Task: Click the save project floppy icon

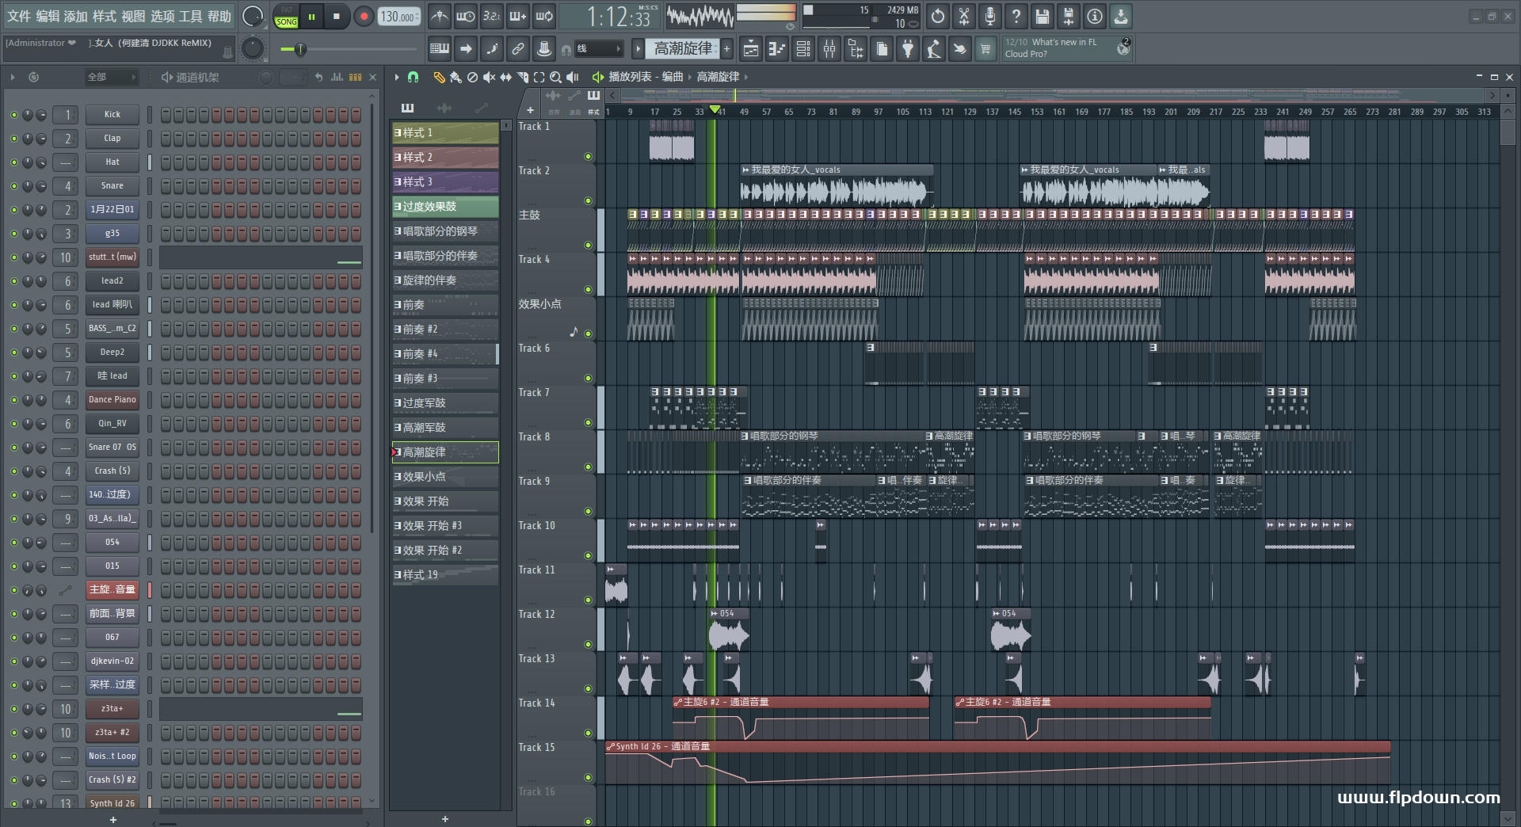Action: (x=1042, y=16)
